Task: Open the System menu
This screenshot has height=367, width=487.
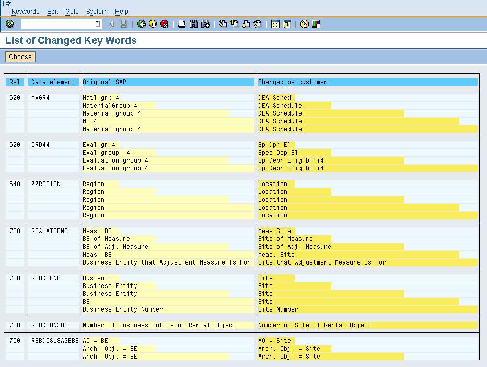Action: 96,11
